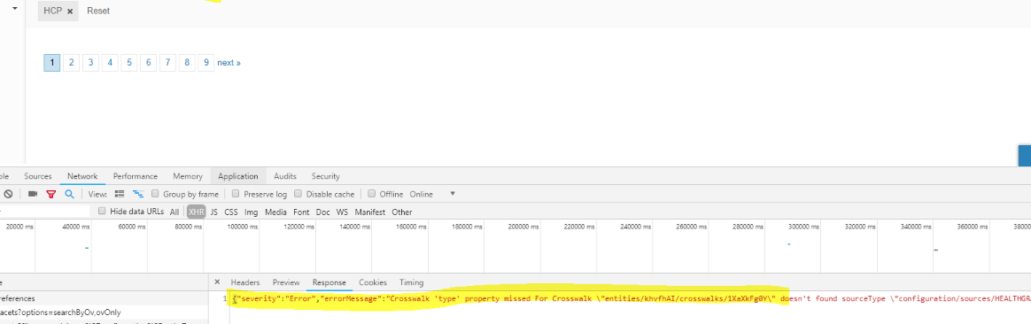Go to results page 3
The height and width of the screenshot is (324, 1031).
coord(90,63)
